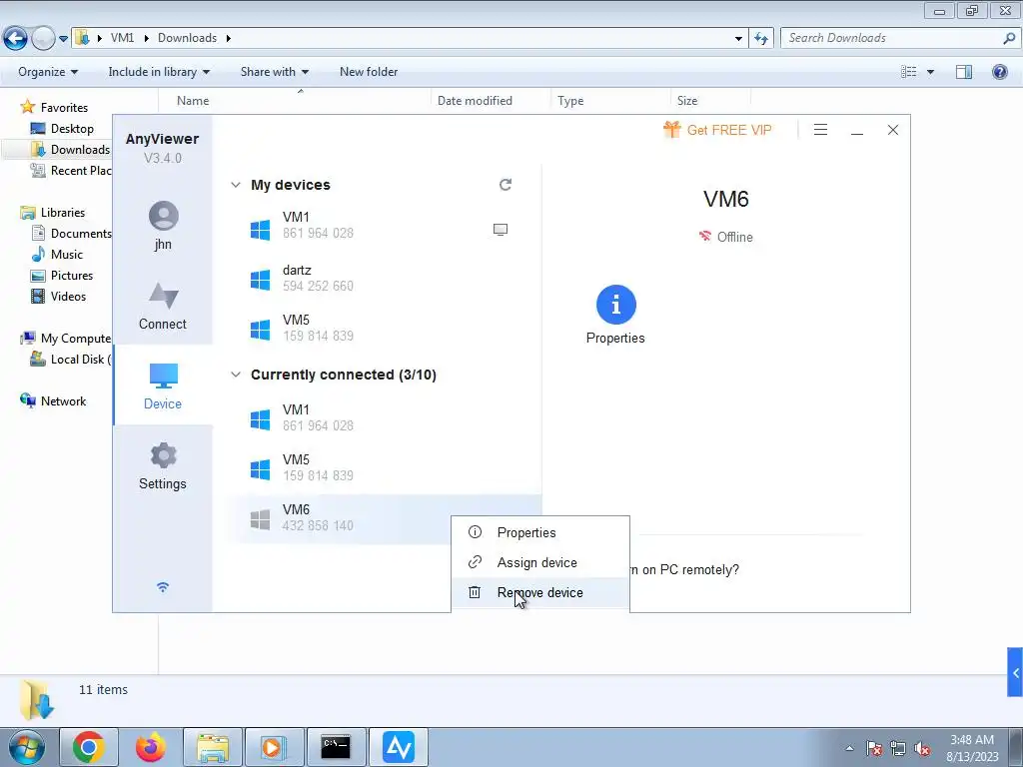Open the media player taskbar icon

pos(274,747)
